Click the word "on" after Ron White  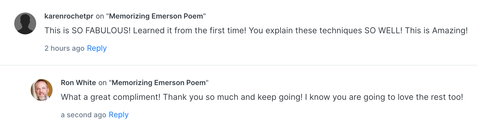tap(102, 83)
